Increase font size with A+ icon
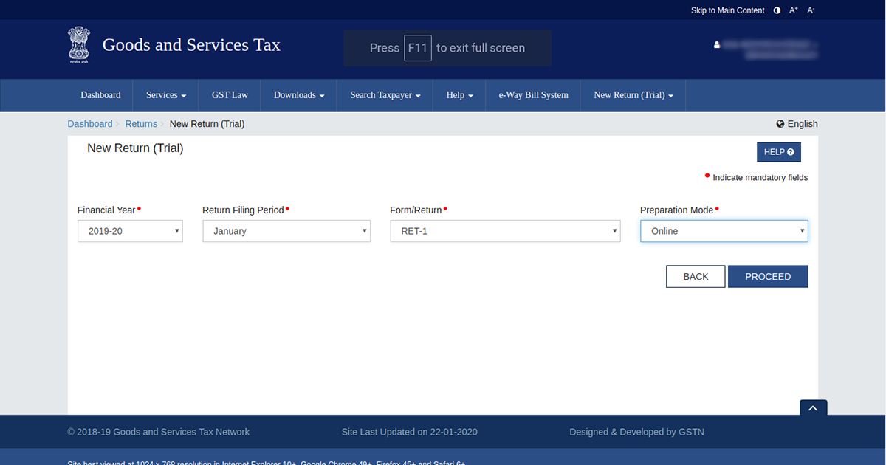886x465 pixels. coord(794,10)
